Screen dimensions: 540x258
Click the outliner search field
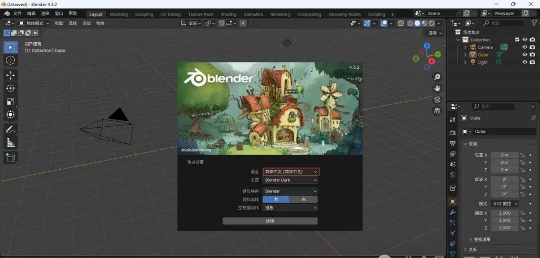point(502,23)
